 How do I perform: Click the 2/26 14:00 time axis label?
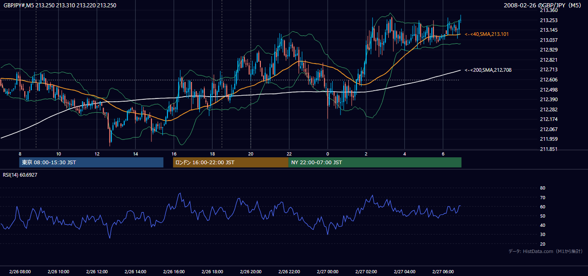pos(135,272)
